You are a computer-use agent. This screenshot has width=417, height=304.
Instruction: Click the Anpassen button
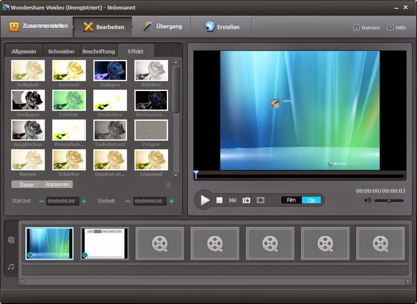tap(57, 184)
